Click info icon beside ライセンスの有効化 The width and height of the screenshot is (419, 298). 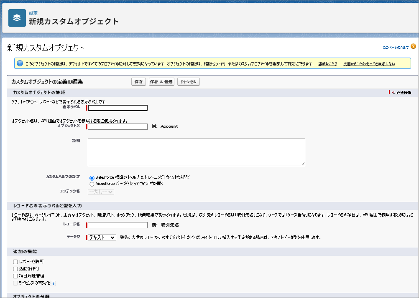53,283
